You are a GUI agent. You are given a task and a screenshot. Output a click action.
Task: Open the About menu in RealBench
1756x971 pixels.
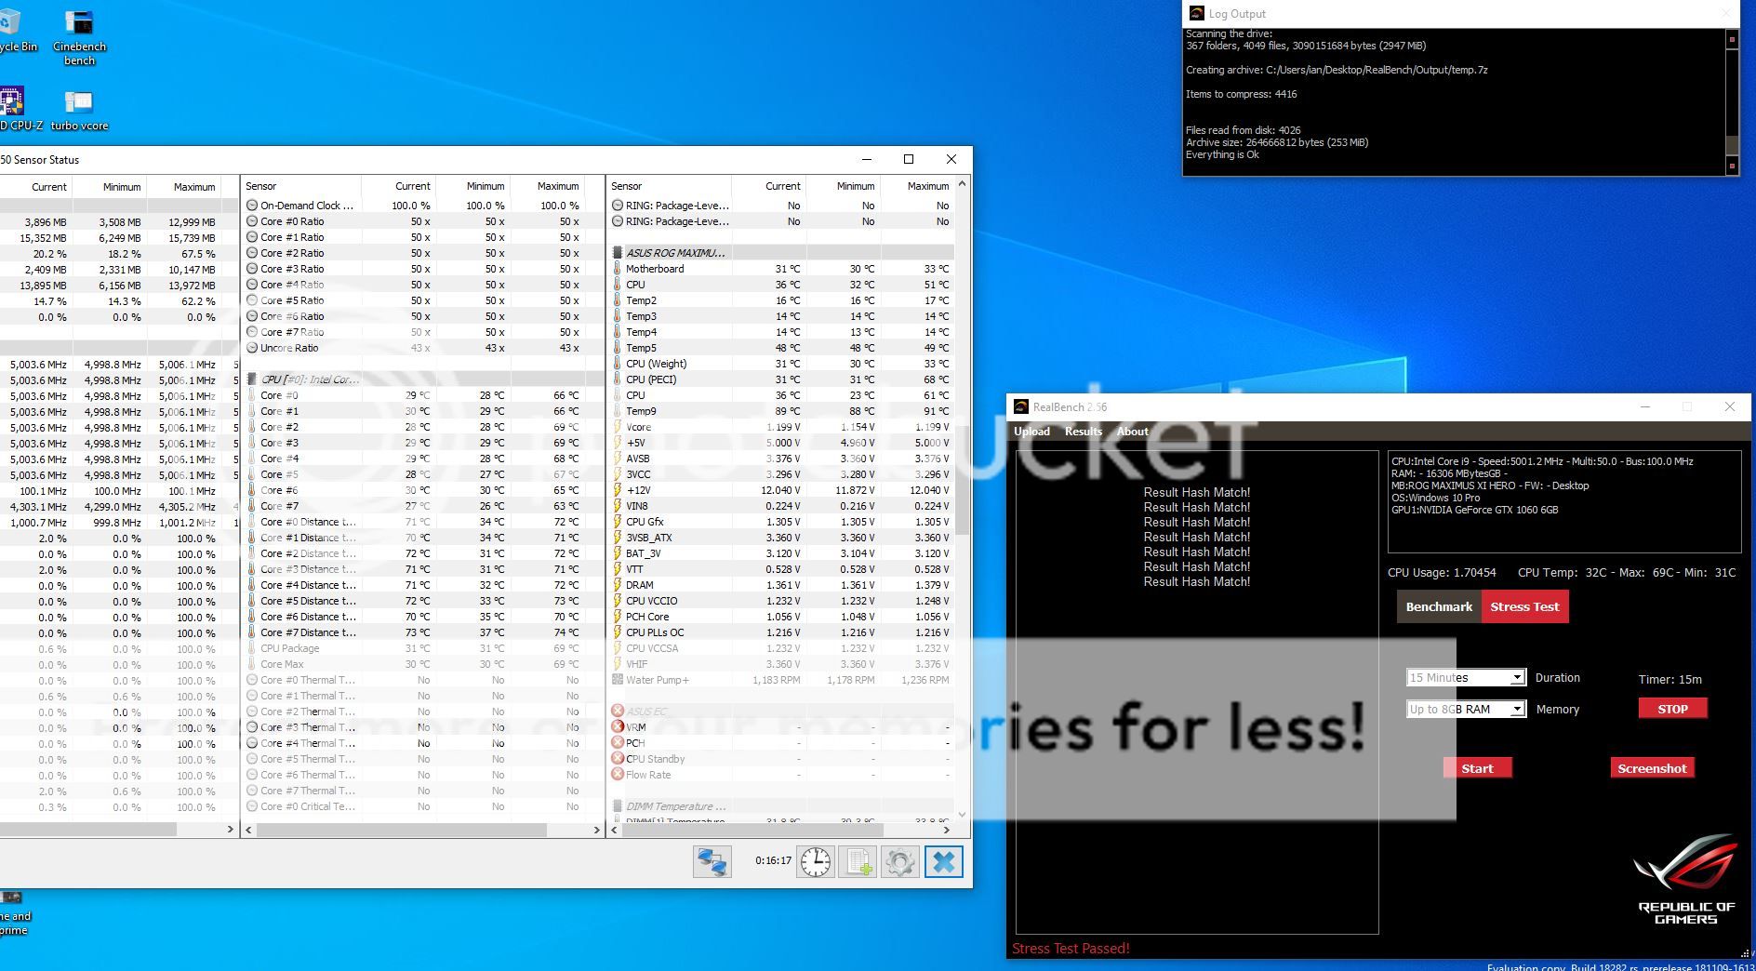[1132, 432]
